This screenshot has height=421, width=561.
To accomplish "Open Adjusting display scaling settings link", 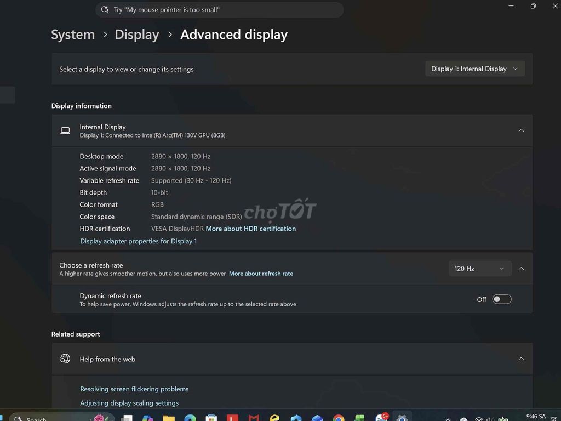I will click(129, 403).
